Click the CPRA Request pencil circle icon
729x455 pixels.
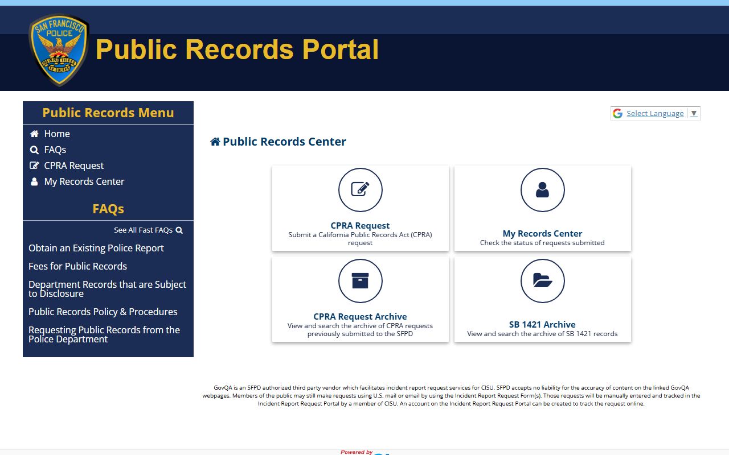coord(361,190)
